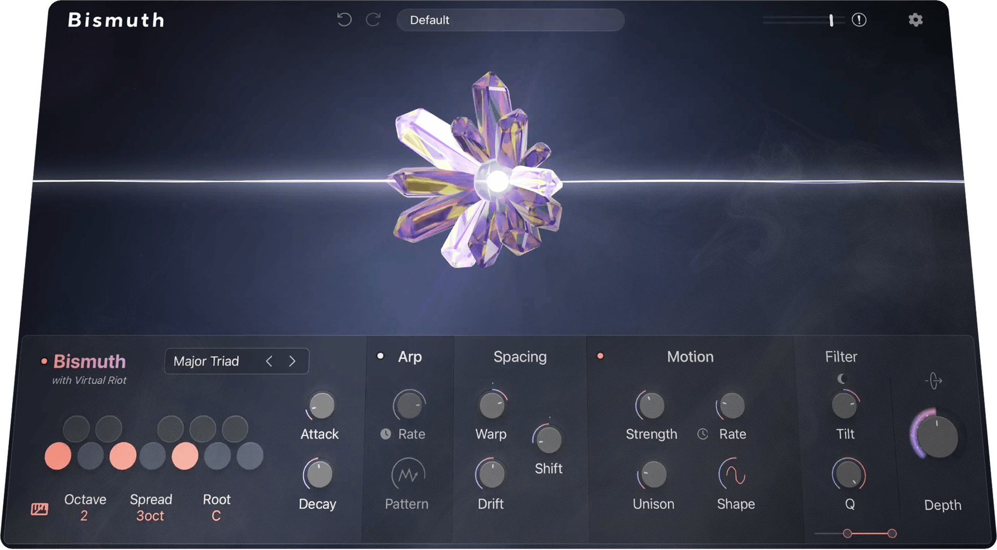Click the Drift knob
This screenshot has width=997, height=550.
[x=491, y=474]
